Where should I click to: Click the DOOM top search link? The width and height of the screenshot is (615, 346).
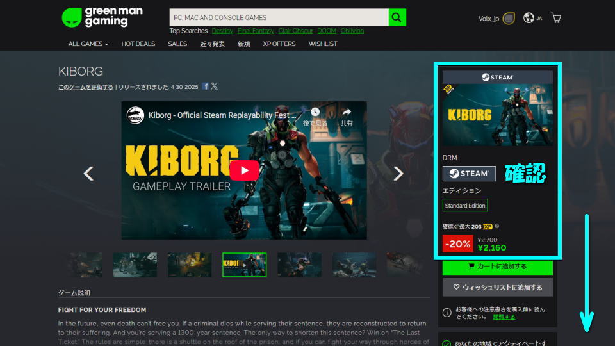(x=327, y=31)
